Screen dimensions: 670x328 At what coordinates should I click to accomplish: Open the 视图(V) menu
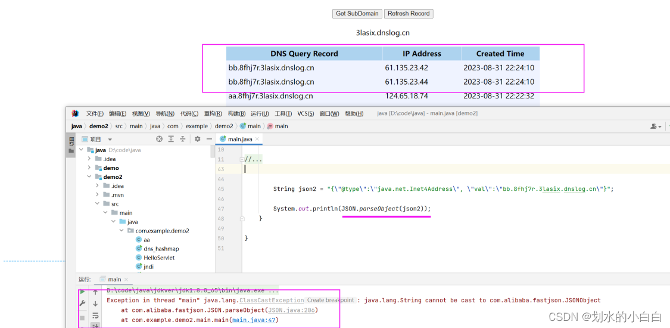141,113
